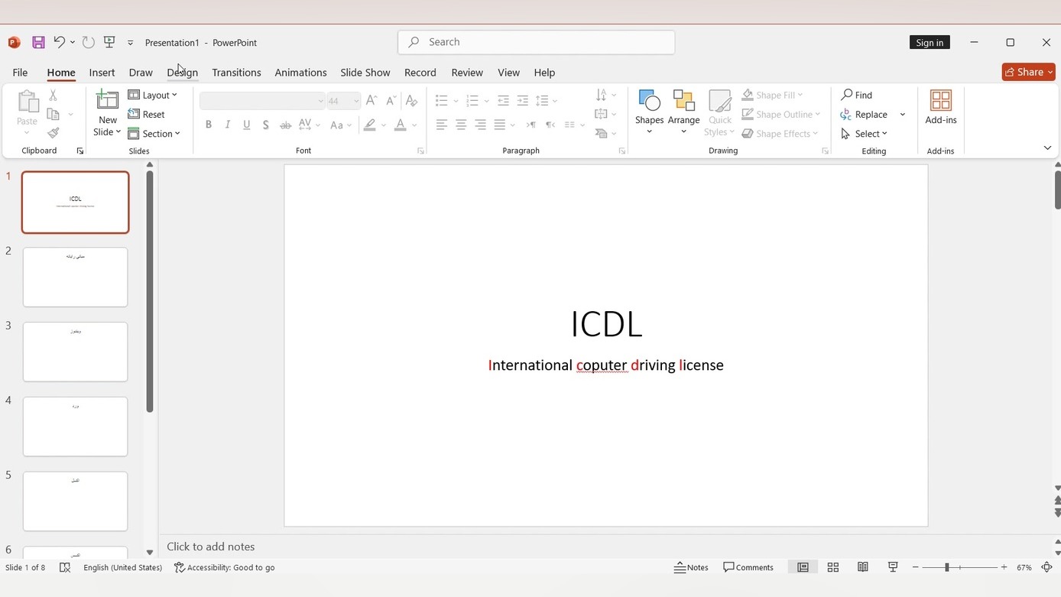Toggle the Comments pane
Image resolution: width=1061 pixels, height=597 pixels.
click(748, 567)
